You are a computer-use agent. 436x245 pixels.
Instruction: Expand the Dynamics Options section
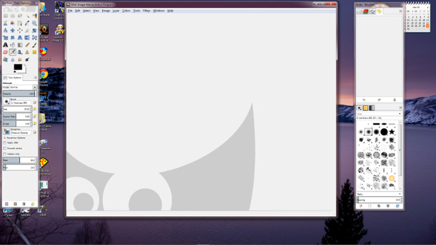5,137
